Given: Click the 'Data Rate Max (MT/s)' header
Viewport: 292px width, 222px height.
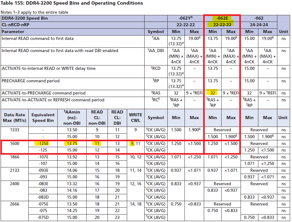Looking at the screenshot, I should tap(15, 118).
